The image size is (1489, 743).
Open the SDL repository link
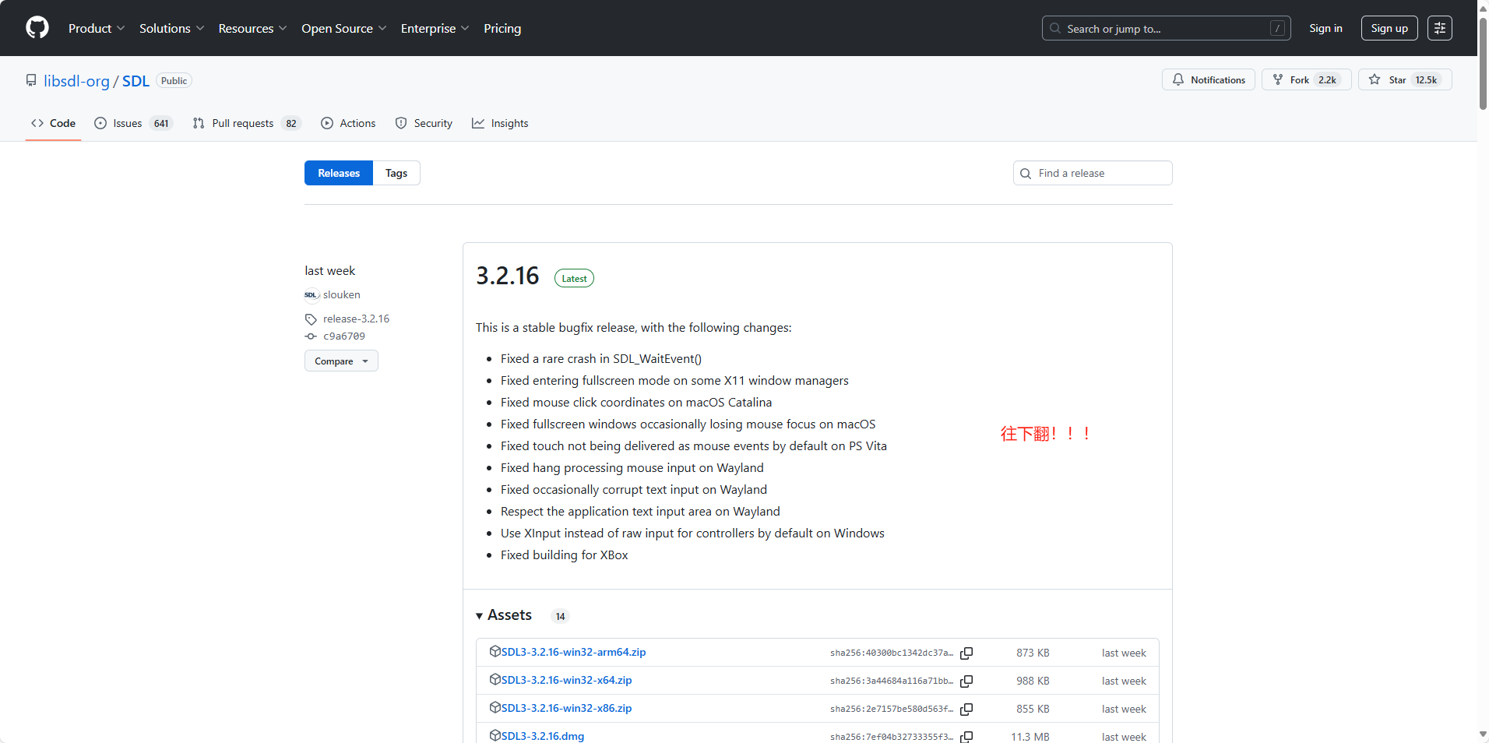[136, 81]
